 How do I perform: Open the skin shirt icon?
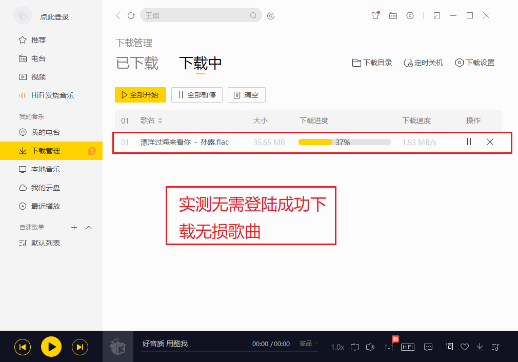pyautogui.click(x=375, y=15)
